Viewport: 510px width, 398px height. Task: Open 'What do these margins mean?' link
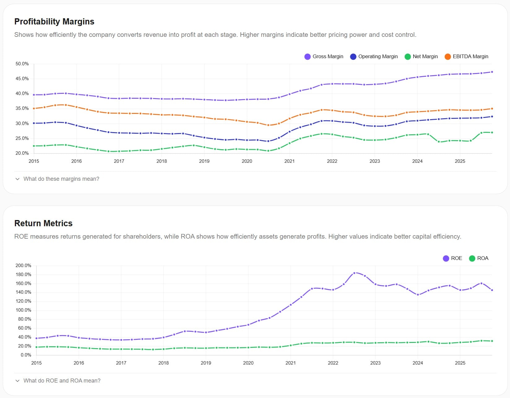[x=62, y=179]
